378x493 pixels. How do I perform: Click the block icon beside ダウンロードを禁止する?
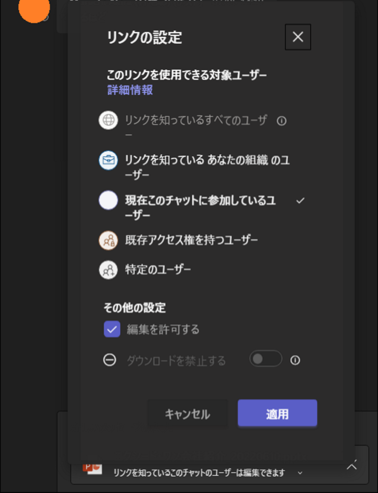click(110, 360)
